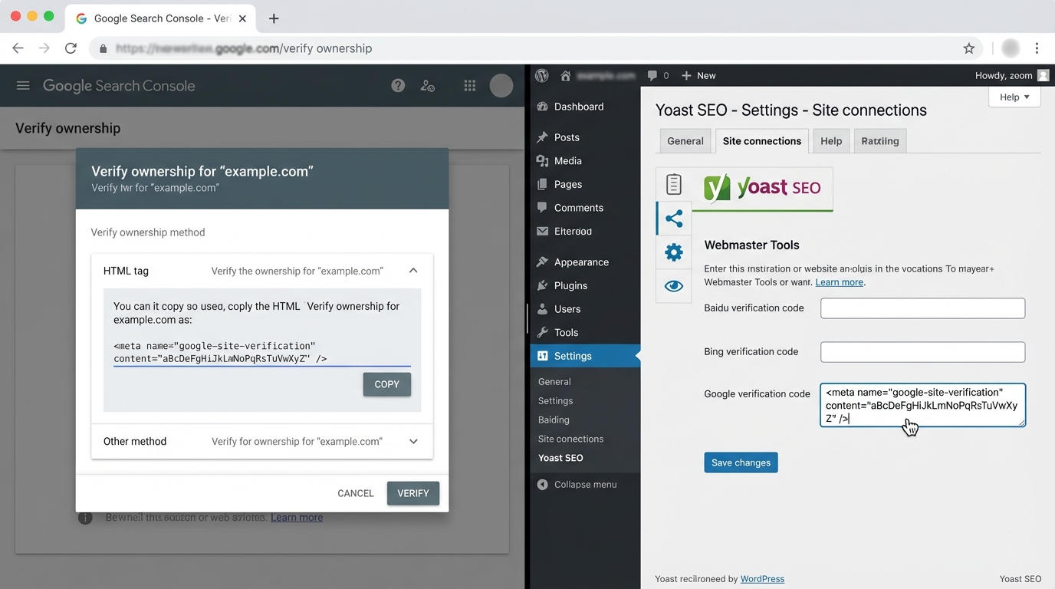Image resolution: width=1055 pixels, height=589 pixels.
Task: Click the Search Console help question mark icon
Action: [x=398, y=85]
